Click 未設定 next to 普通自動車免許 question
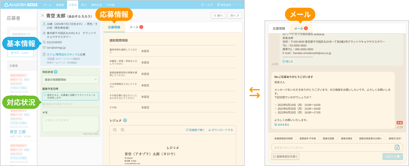 [x=145, y=74]
